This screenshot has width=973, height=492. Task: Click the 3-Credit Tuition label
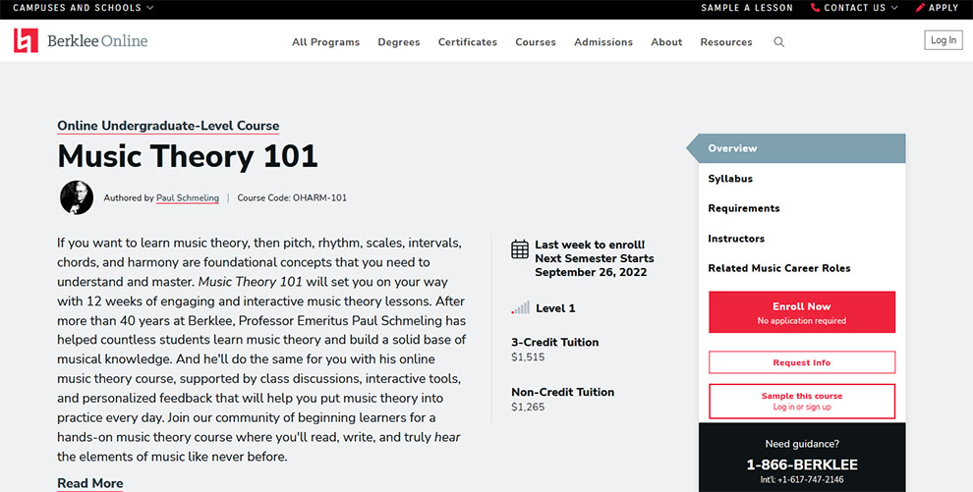(x=554, y=342)
